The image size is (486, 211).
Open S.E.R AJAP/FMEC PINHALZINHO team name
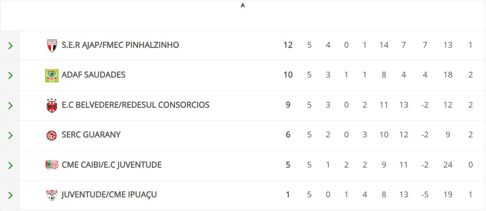(120, 45)
